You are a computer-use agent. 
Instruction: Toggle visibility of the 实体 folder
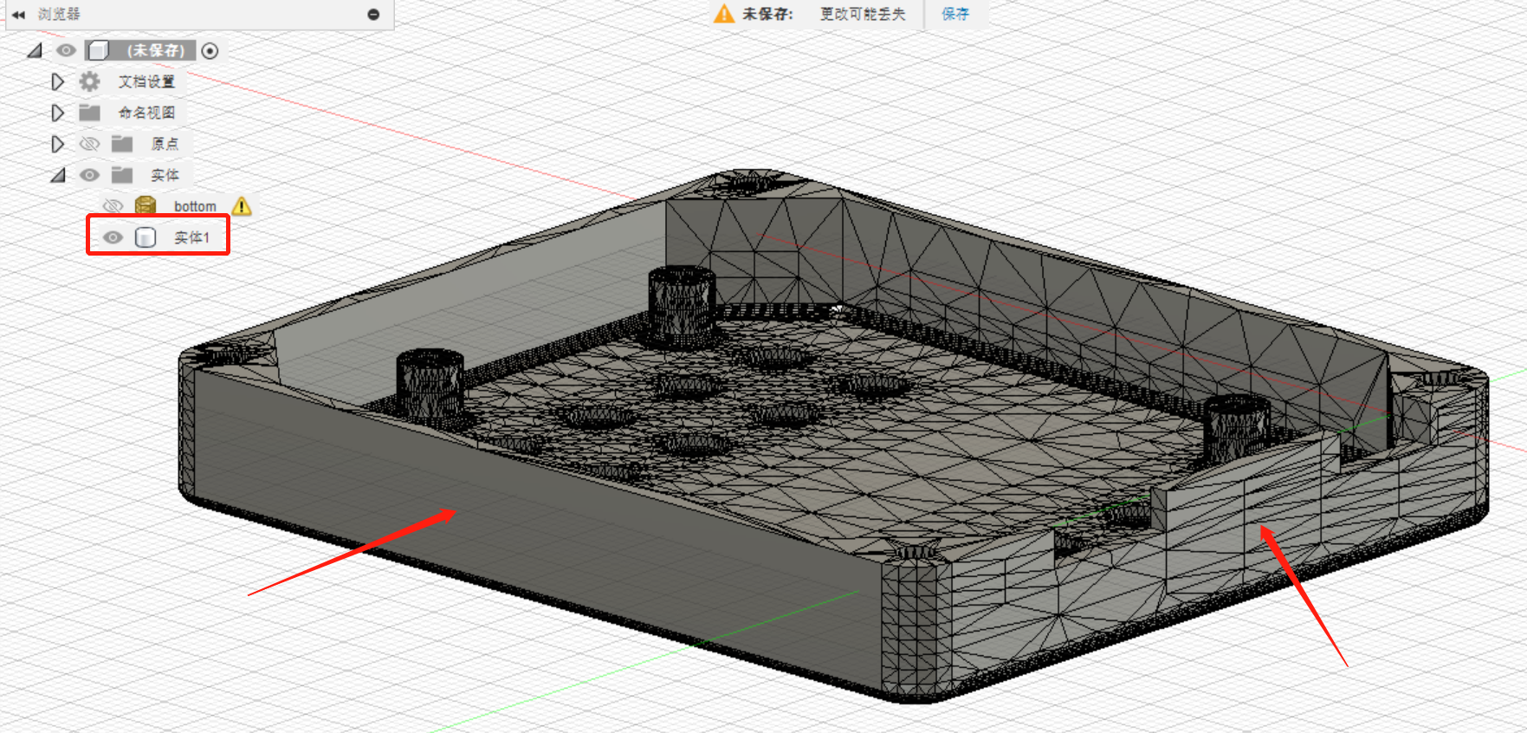pyautogui.click(x=89, y=175)
